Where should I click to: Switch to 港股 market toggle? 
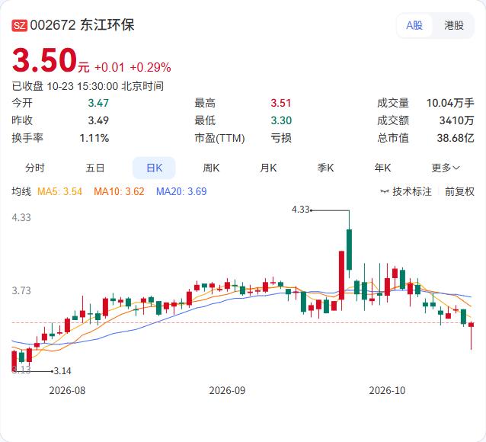click(x=454, y=25)
